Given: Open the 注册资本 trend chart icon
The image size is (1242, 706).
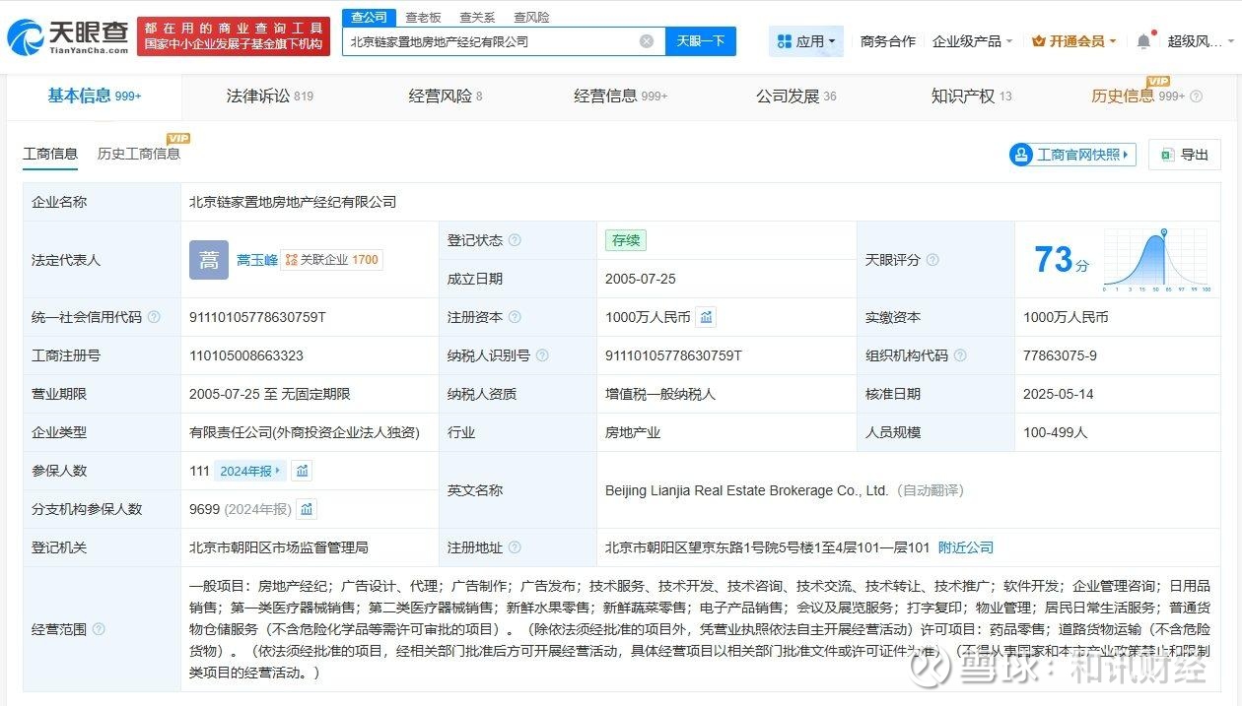Looking at the screenshot, I should click(706, 317).
